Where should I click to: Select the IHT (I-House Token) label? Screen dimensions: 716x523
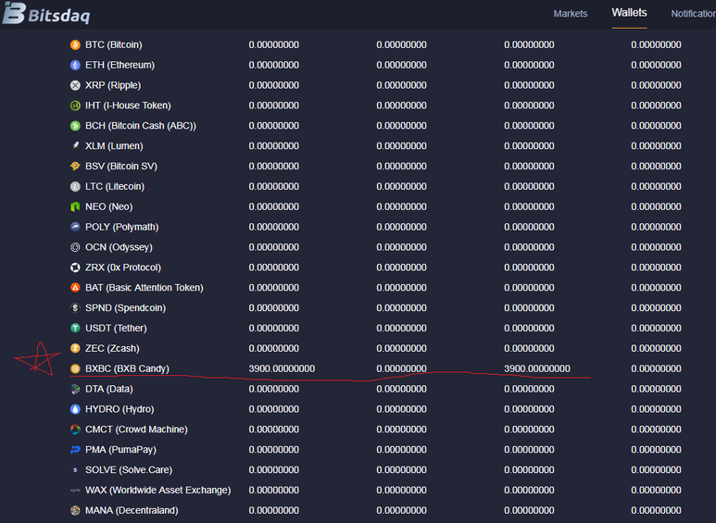pos(129,106)
